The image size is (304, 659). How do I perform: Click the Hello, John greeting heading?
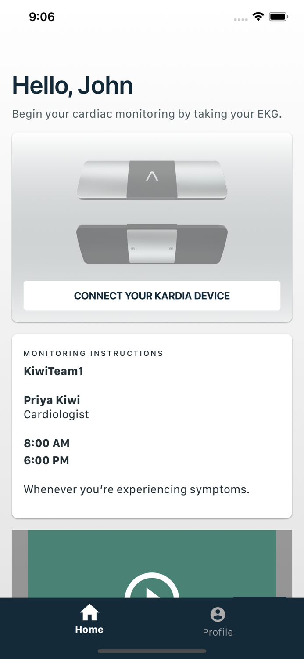(72, 85)
